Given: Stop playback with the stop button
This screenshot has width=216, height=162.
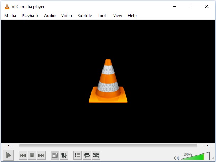Looking at the screenshot, I should [32, 155].
